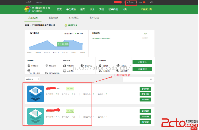Click the 03-16 data point on the chart
This screenshot has height=130, width=199.
[x=82, y=44]
